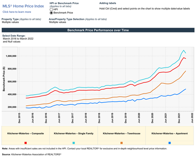Screen dimensions: 196x157
Task: Click the 'Click here to learn more' link
Action: 17,12
